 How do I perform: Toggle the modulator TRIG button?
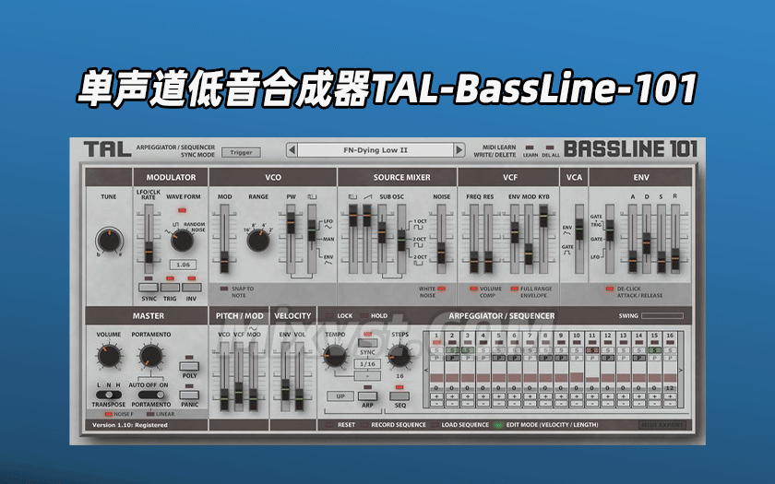pos(170,288)
